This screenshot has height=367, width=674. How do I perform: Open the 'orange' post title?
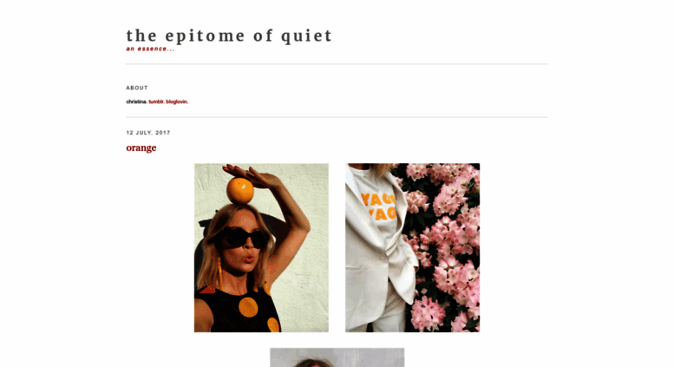(x=141, y=147)
